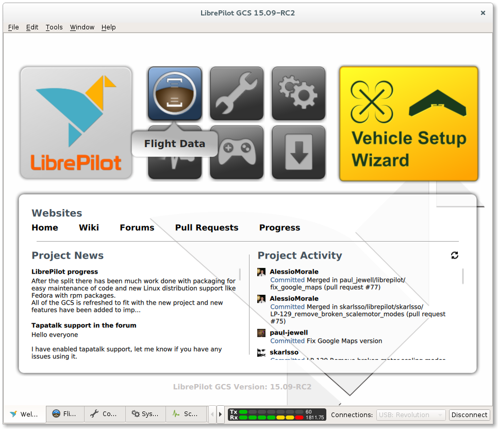The width and height of the screenshot is (498, 429).
Task: Switch to the Configuration bottom tab
Action: tap(105, 414)
